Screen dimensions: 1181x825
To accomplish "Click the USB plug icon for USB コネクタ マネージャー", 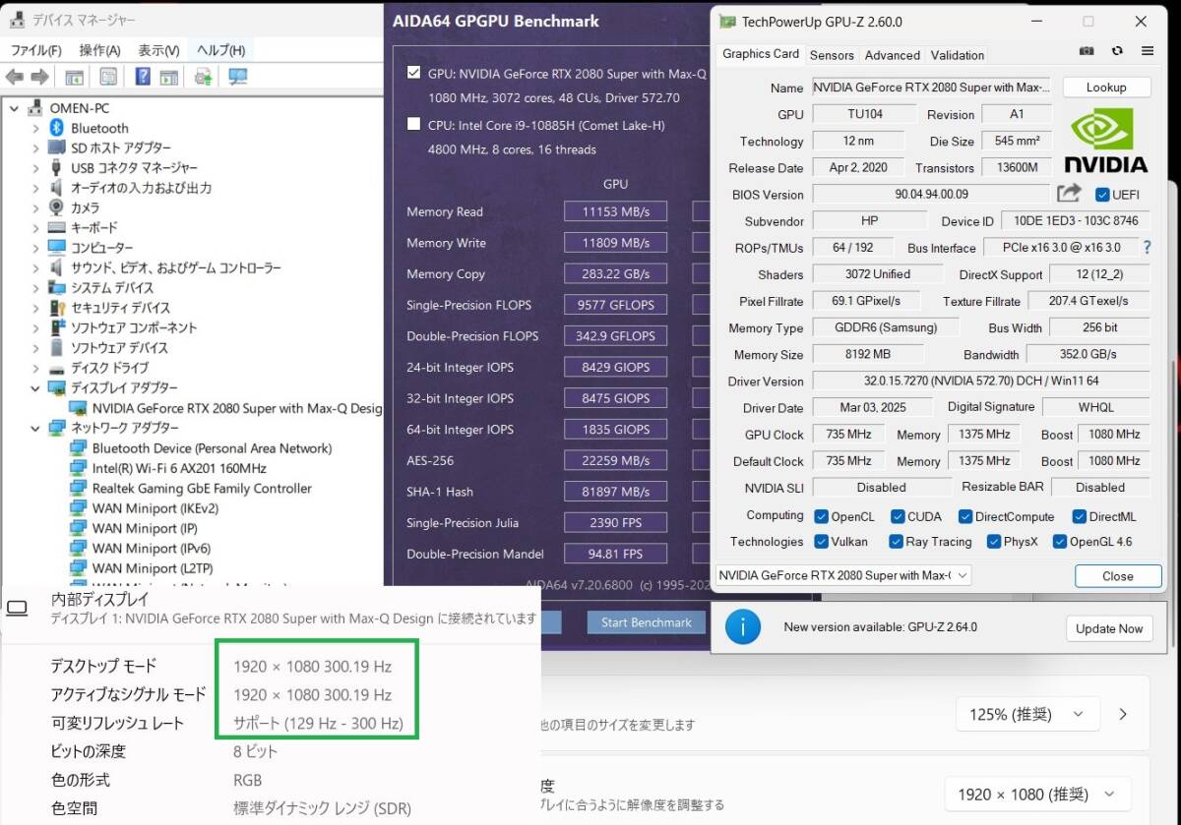I will (x=57, y=168).
